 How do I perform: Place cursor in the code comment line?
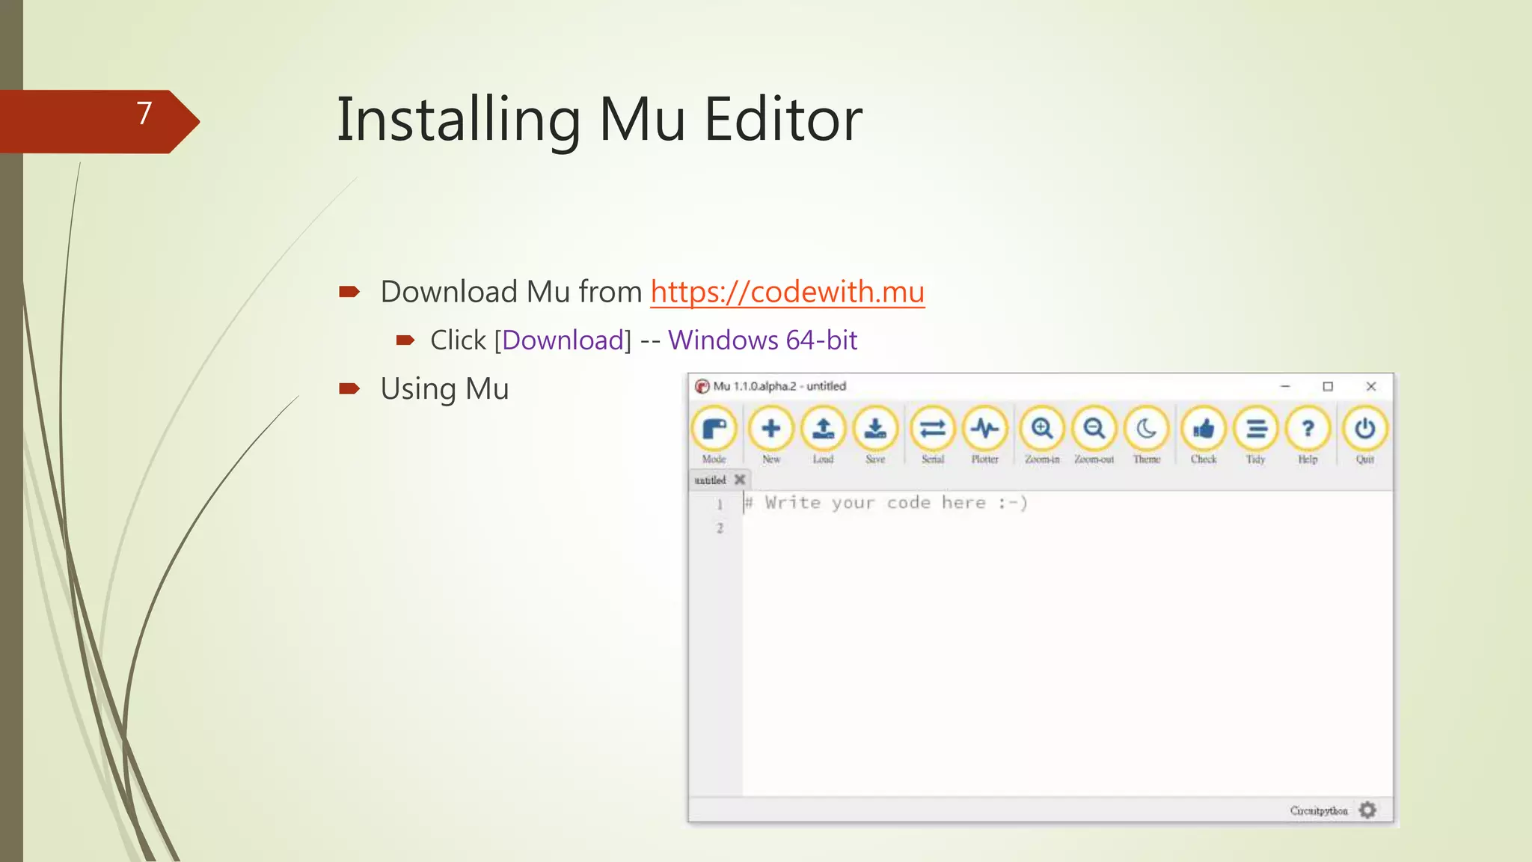(886, 503)
